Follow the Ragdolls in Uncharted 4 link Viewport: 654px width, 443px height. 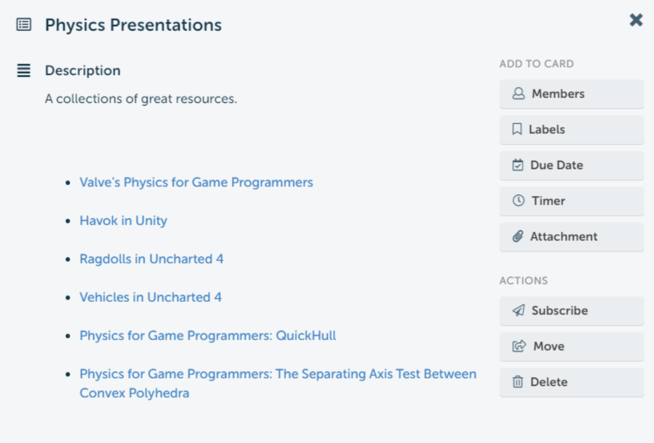click(152, 259)
